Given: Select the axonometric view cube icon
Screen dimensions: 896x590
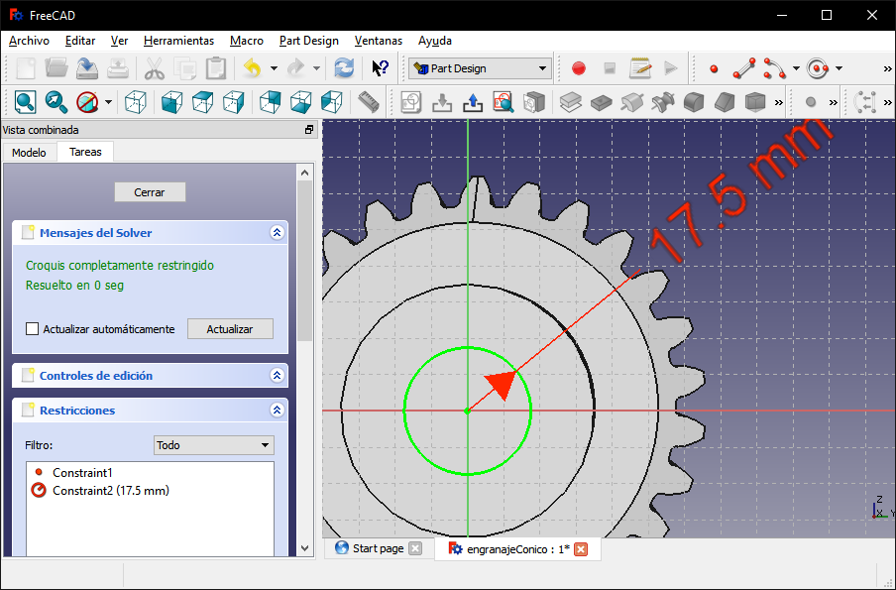Looking at the screenshot, I should click(138, 102).
